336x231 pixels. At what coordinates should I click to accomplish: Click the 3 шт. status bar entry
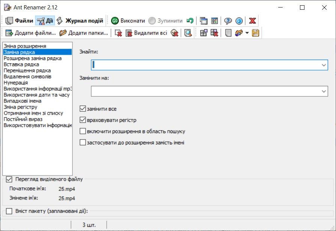(x=89, y=225)
